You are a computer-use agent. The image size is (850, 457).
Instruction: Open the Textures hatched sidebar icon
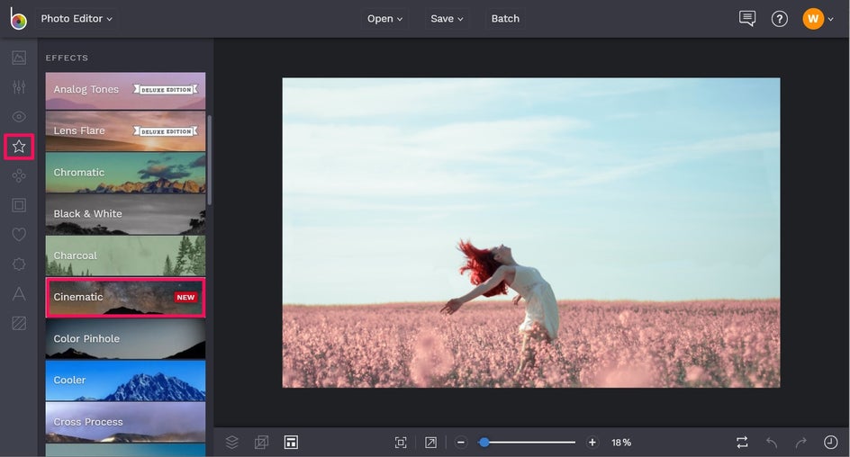(x=19, y=323)
